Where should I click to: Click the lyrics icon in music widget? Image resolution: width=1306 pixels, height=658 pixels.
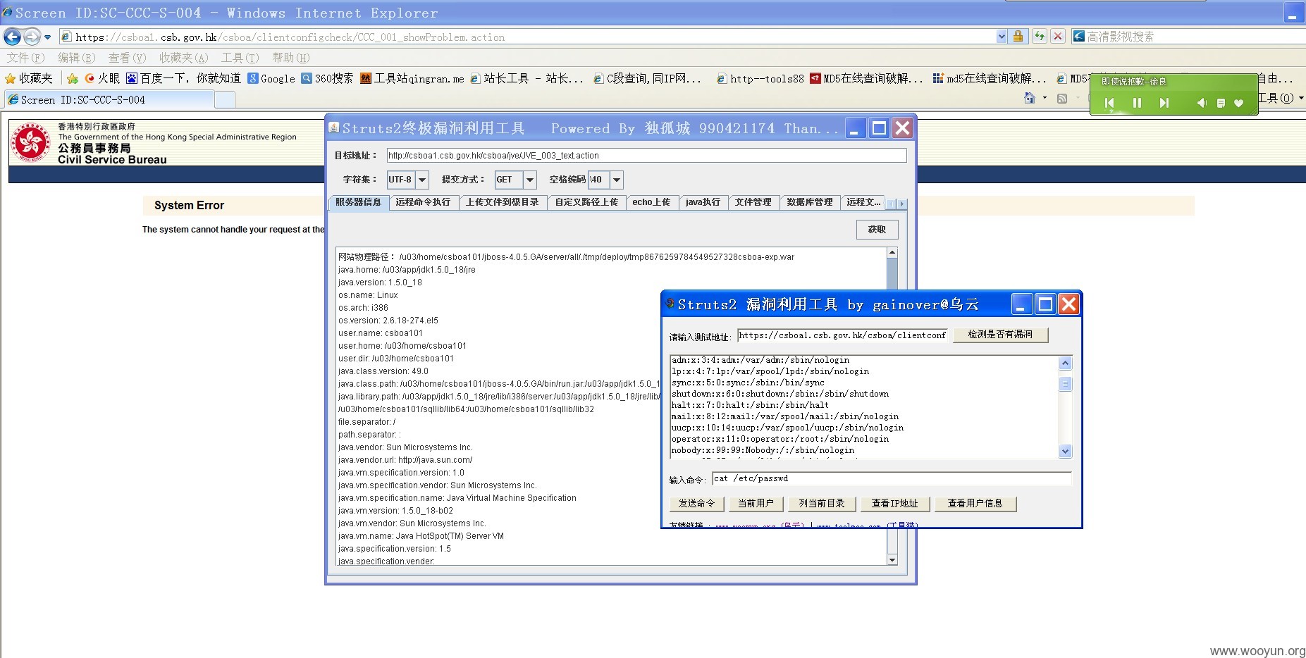pyautogui.click(x=1221, y=104)
